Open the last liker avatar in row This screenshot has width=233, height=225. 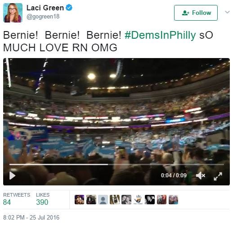pos(173,199)
